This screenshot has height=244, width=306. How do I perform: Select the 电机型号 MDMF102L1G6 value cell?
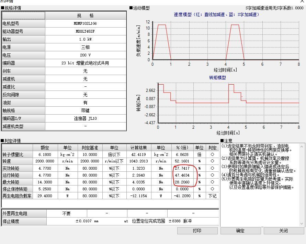86,24
